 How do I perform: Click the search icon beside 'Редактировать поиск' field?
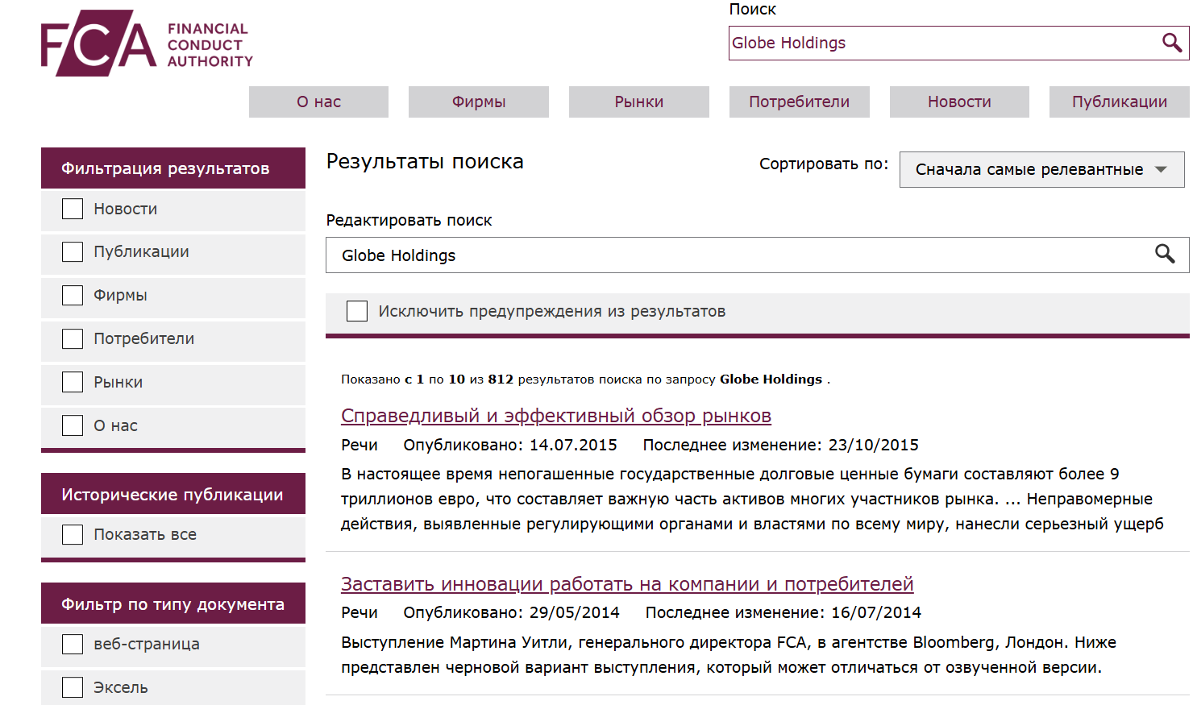(1166, 255)
